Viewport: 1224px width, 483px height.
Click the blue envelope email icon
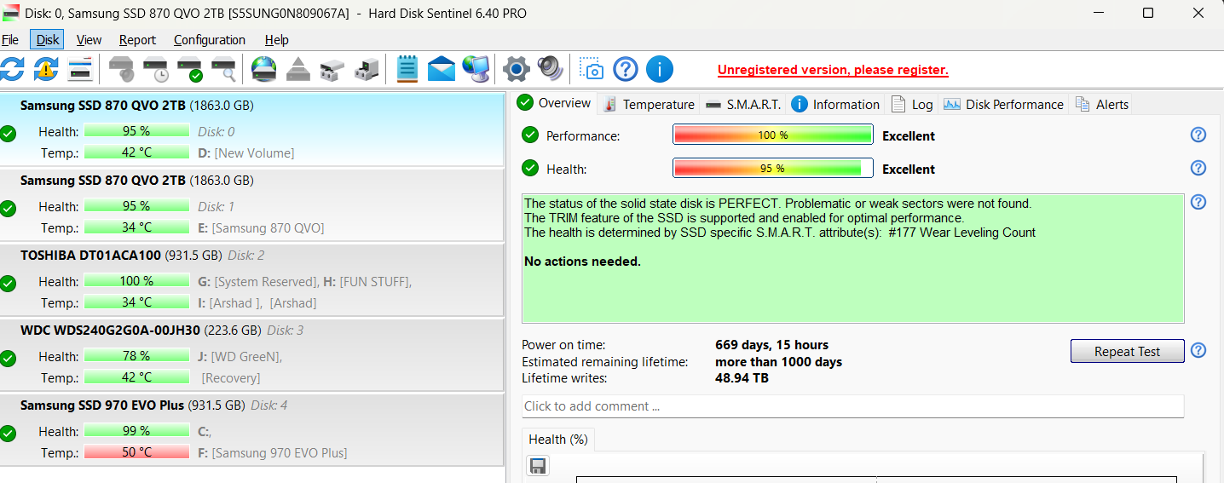[442, 69]
